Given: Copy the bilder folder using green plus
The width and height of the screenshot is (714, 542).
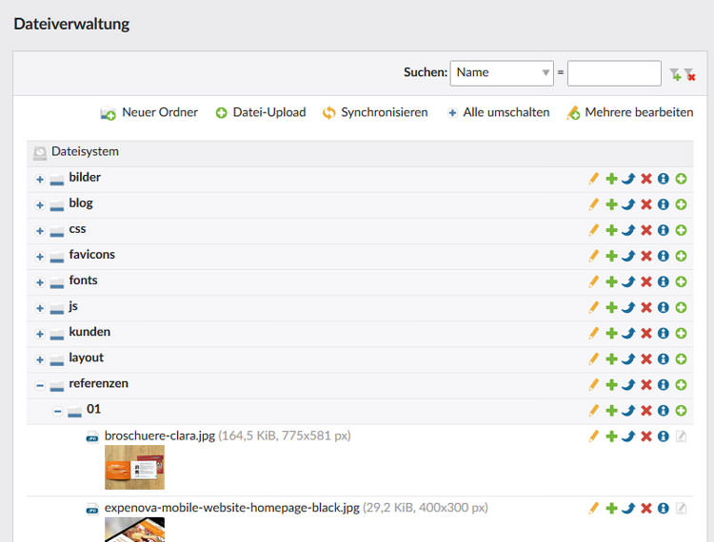Looking at the screenshot, I should [x=611, y=179].
